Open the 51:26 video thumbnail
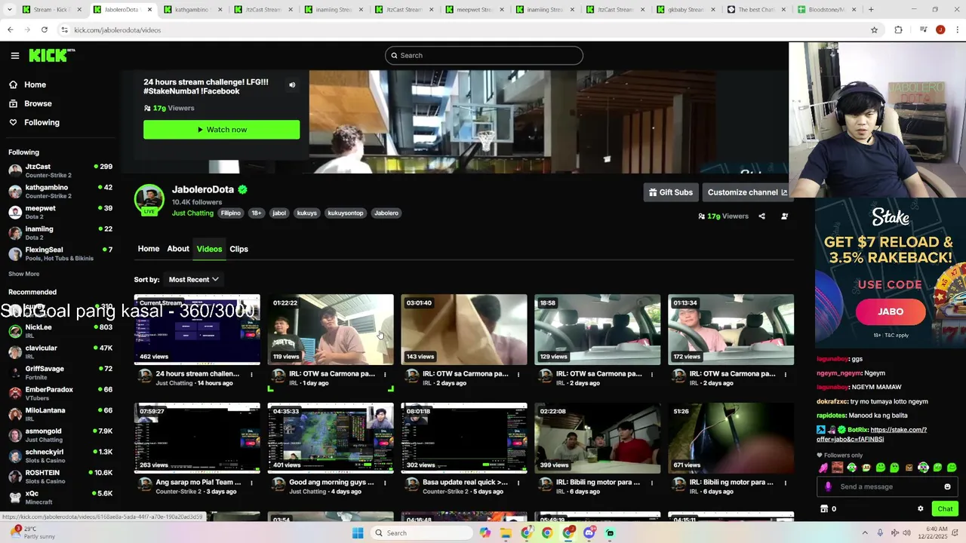Viewport: 966px width, 543px height. click(x=731, y=438)
